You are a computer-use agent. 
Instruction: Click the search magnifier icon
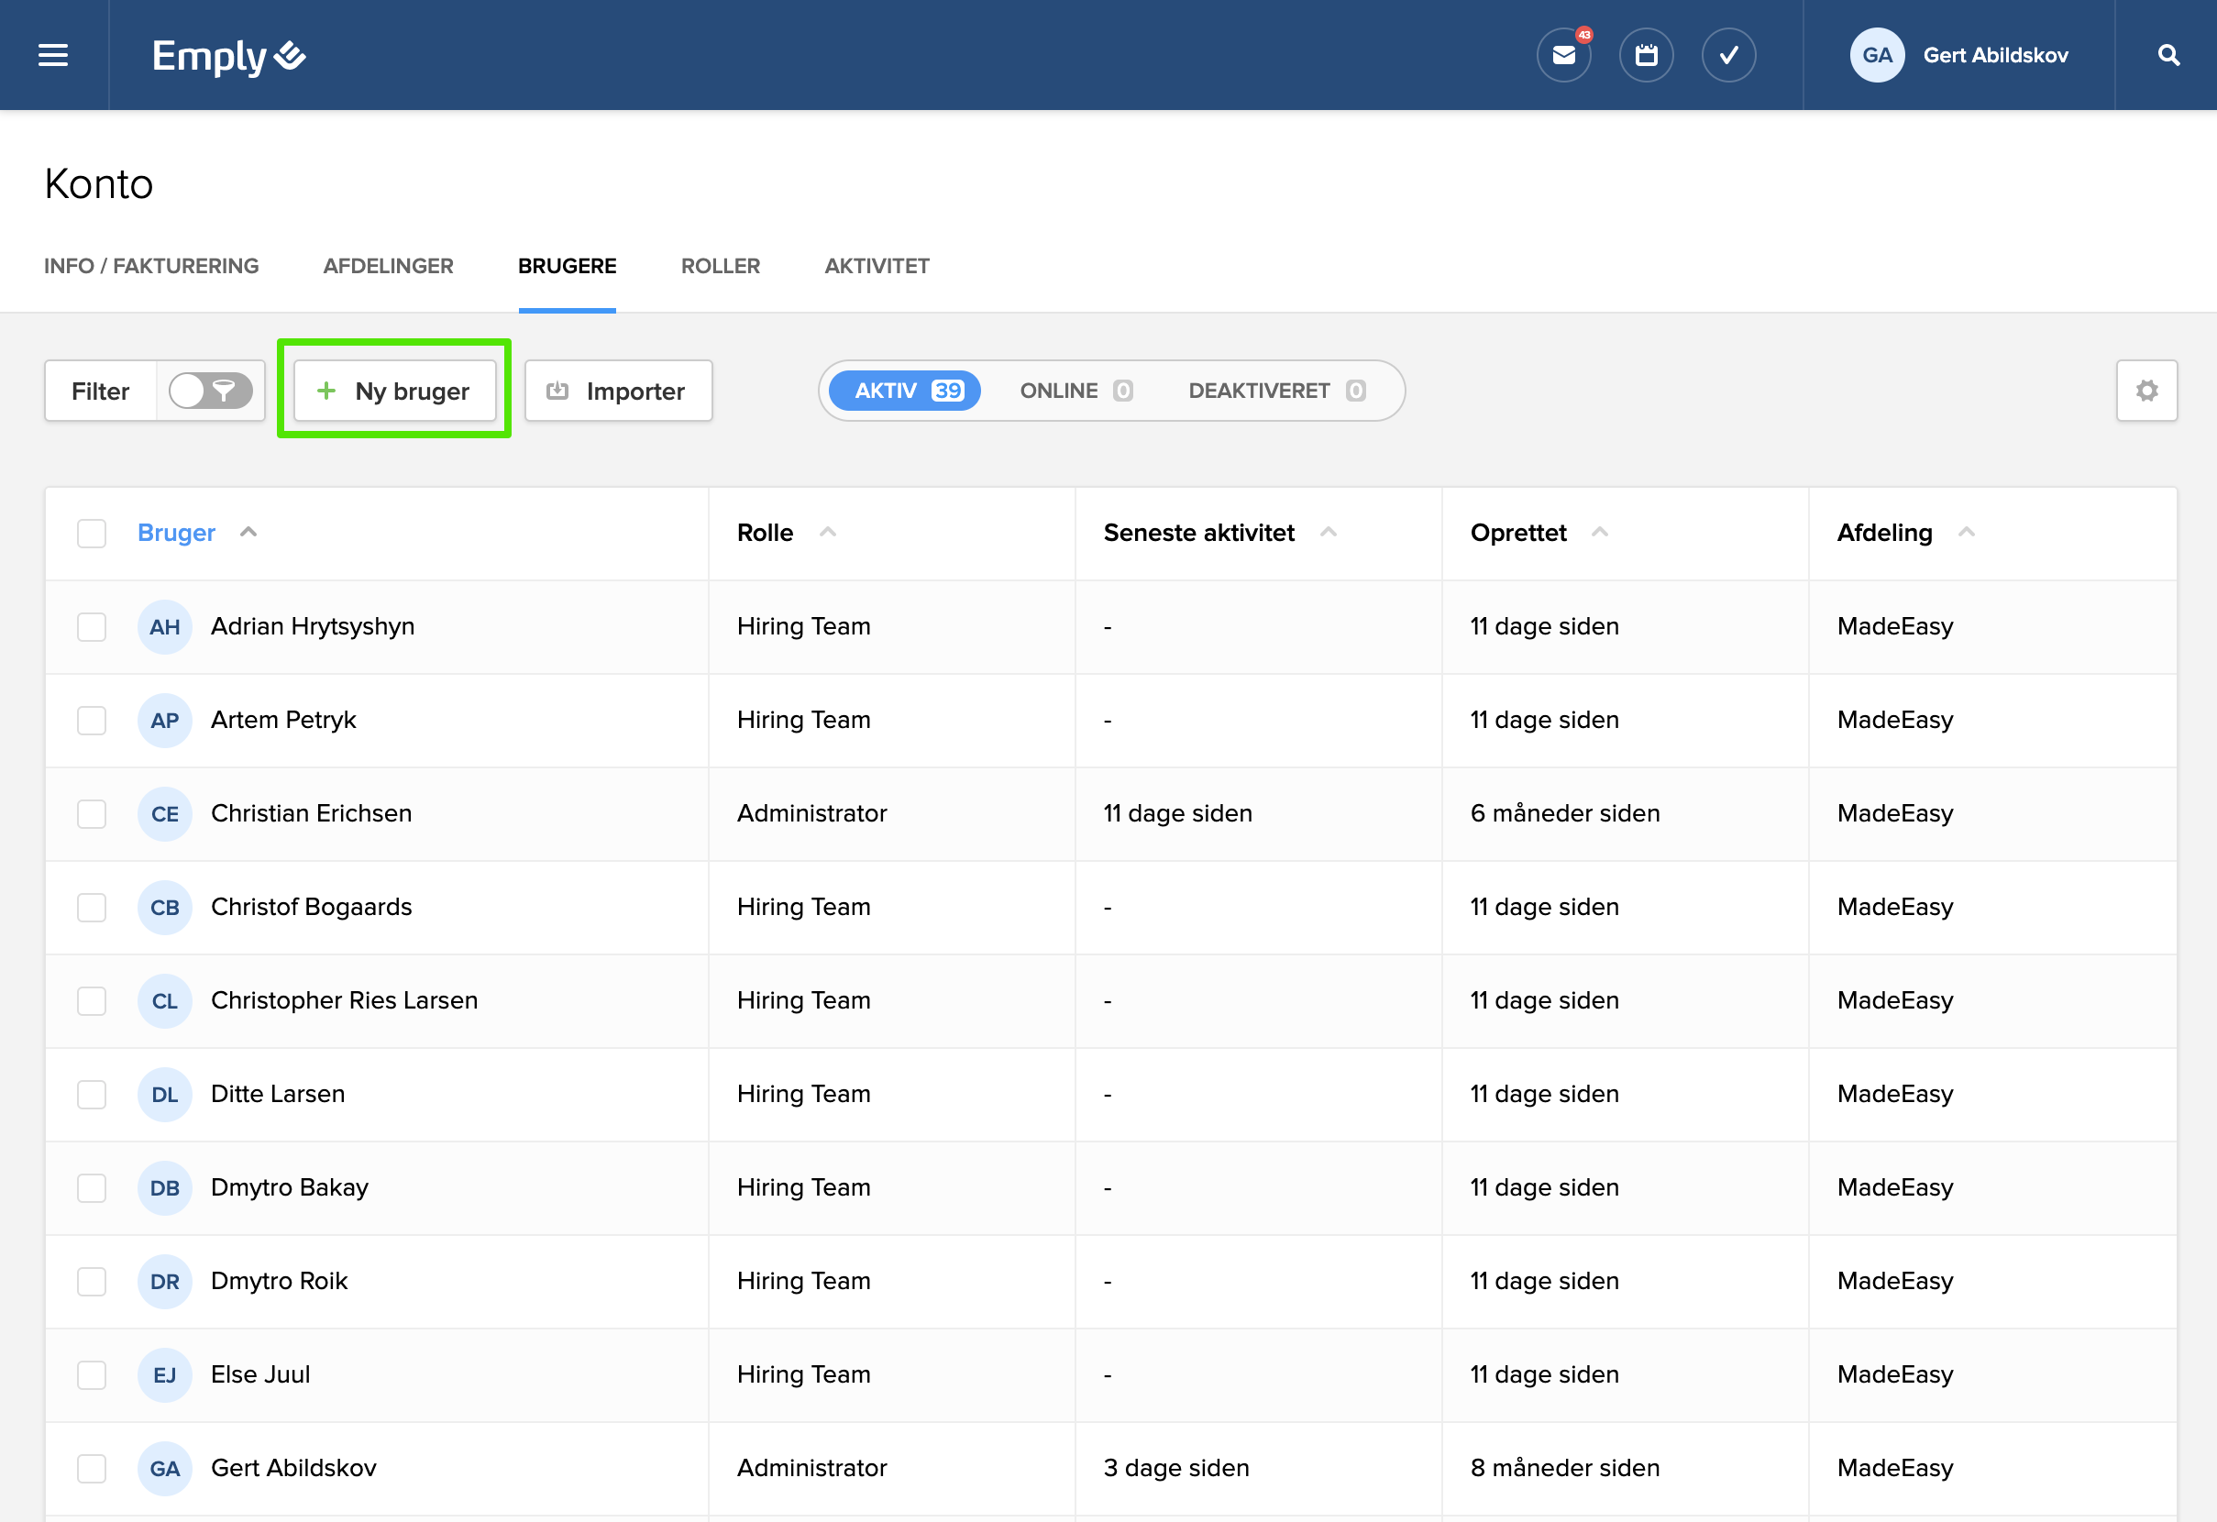click(2167, 55)
